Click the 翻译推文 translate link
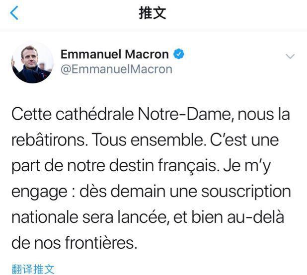Screen dimensions: 307x275 (x=33, y=269)
